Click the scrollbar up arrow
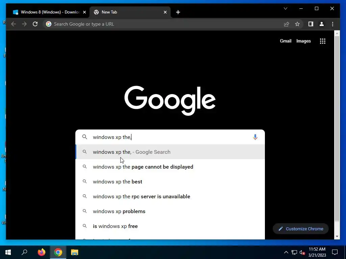The image size is (346, 259). [337, 33]
